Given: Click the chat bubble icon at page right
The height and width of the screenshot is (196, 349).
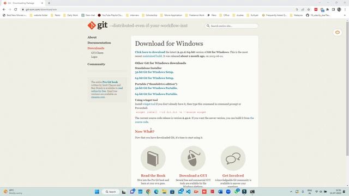Looking at the screenshot, I should [338, 33].
